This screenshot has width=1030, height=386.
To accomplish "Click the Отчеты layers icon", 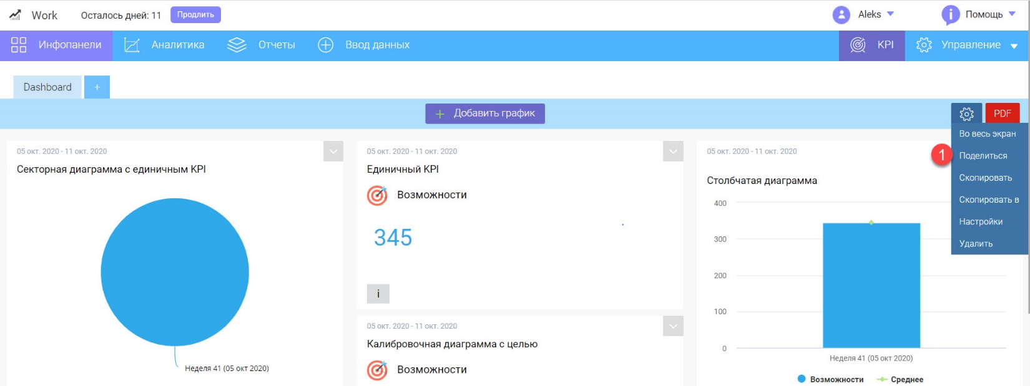I will click(x=237, y=45).
